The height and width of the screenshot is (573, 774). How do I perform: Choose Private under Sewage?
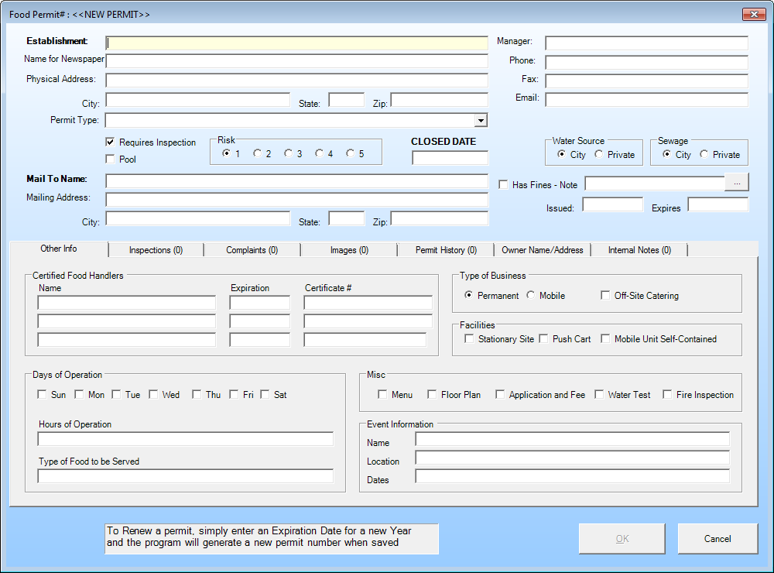tap(704, 154)
